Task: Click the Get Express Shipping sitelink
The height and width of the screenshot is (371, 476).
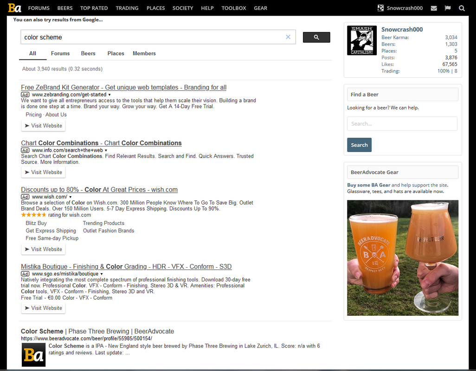Action: [51, 231]
